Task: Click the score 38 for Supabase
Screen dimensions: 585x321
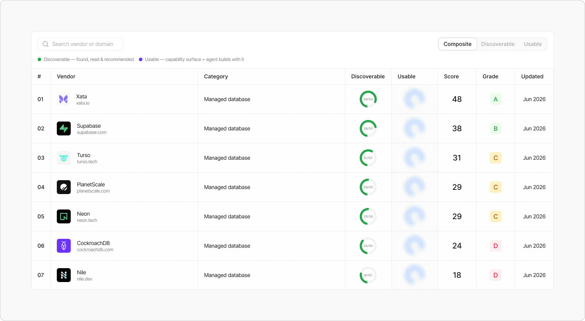Action: (457, 128)
